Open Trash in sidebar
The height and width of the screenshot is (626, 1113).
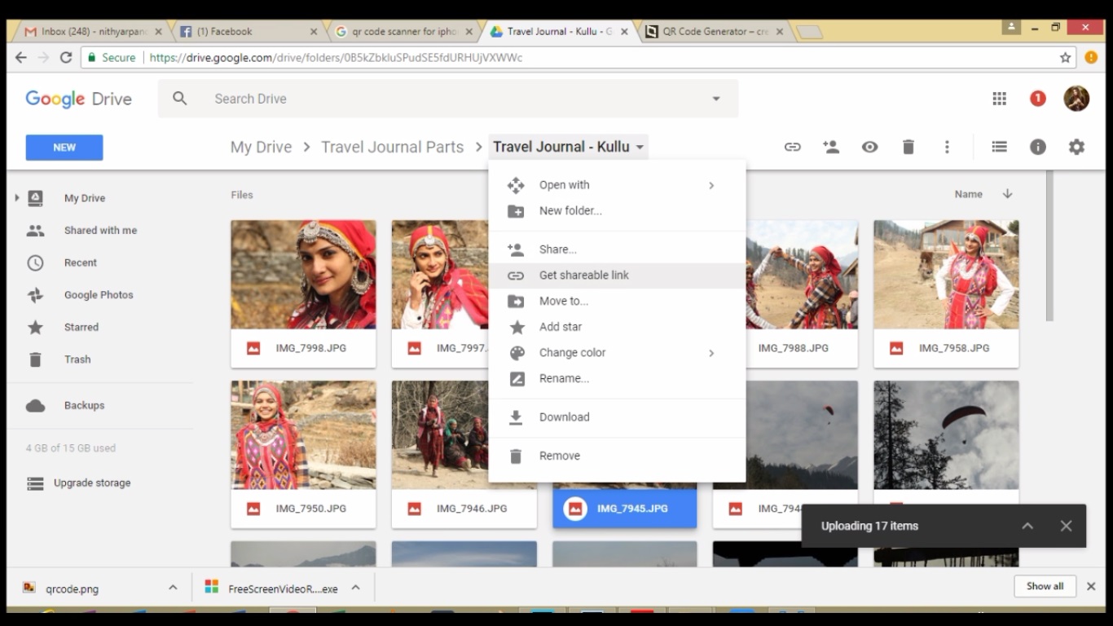tap(77, 359)
